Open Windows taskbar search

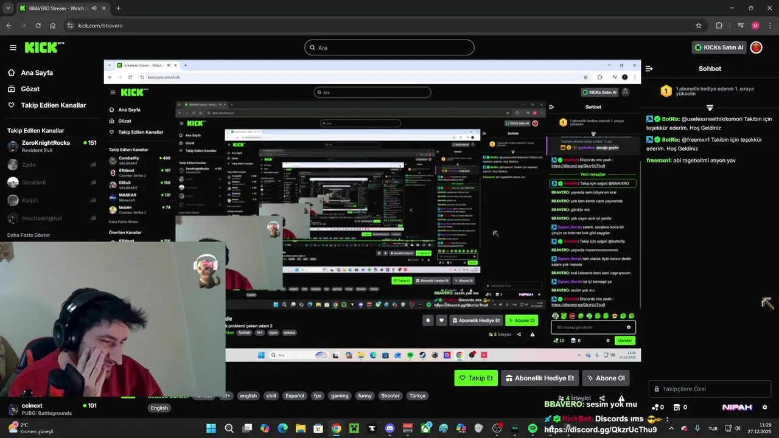[229, 428]
